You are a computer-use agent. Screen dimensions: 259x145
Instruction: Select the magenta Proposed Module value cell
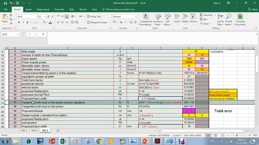pyautogui.click(x=189, y=111)
